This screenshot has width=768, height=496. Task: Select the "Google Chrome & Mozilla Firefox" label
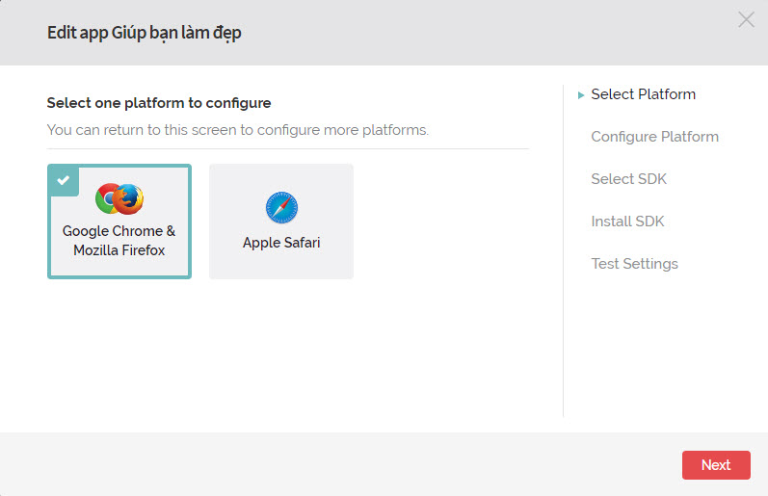[119, 241]
